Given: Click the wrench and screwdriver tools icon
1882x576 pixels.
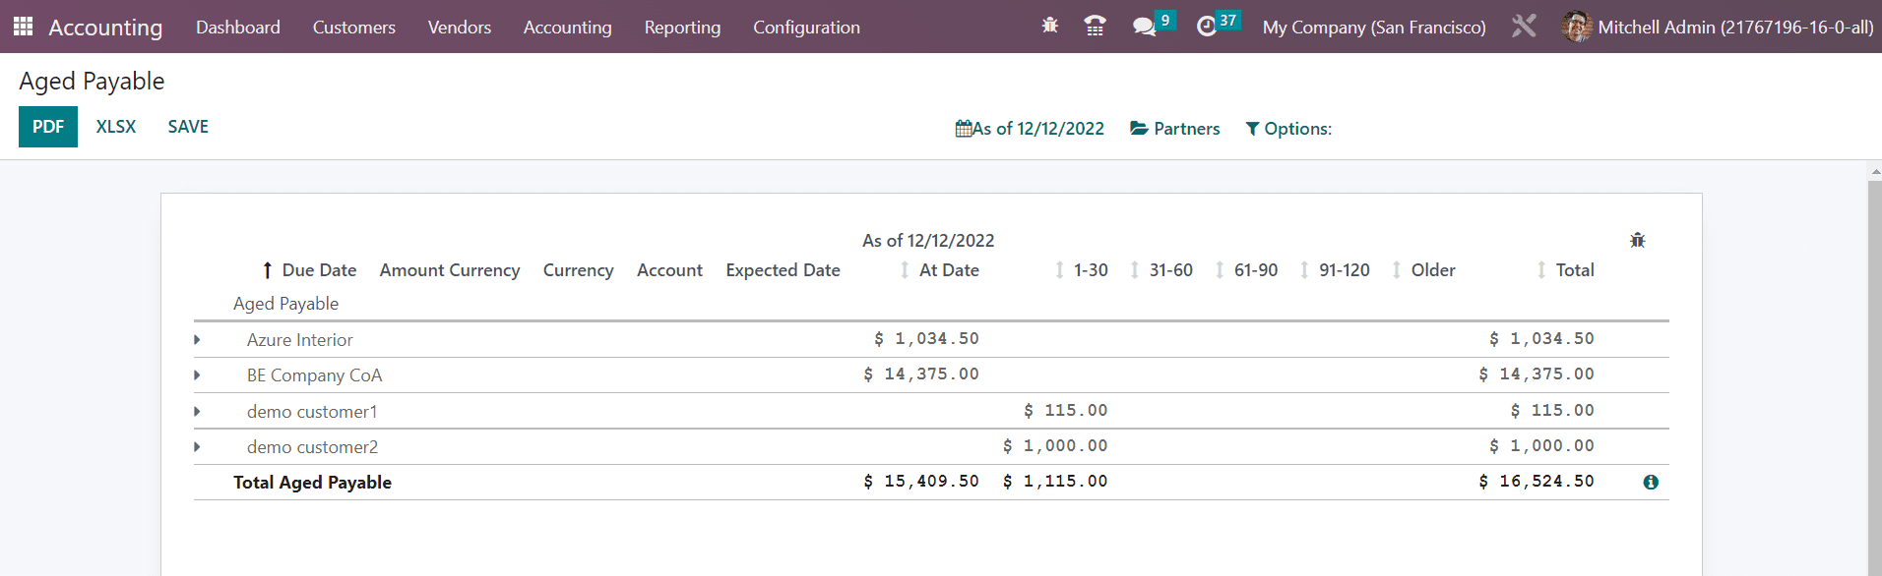Looking at the screenshot, I should [x=1523, y=27].
